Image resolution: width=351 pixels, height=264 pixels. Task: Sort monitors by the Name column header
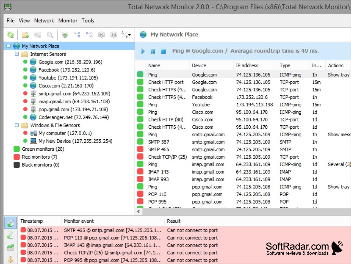pyautogui.click(x=167, y=66)
